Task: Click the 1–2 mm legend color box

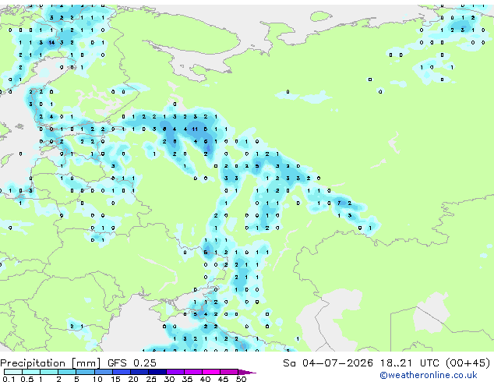Action: [49, 372]
